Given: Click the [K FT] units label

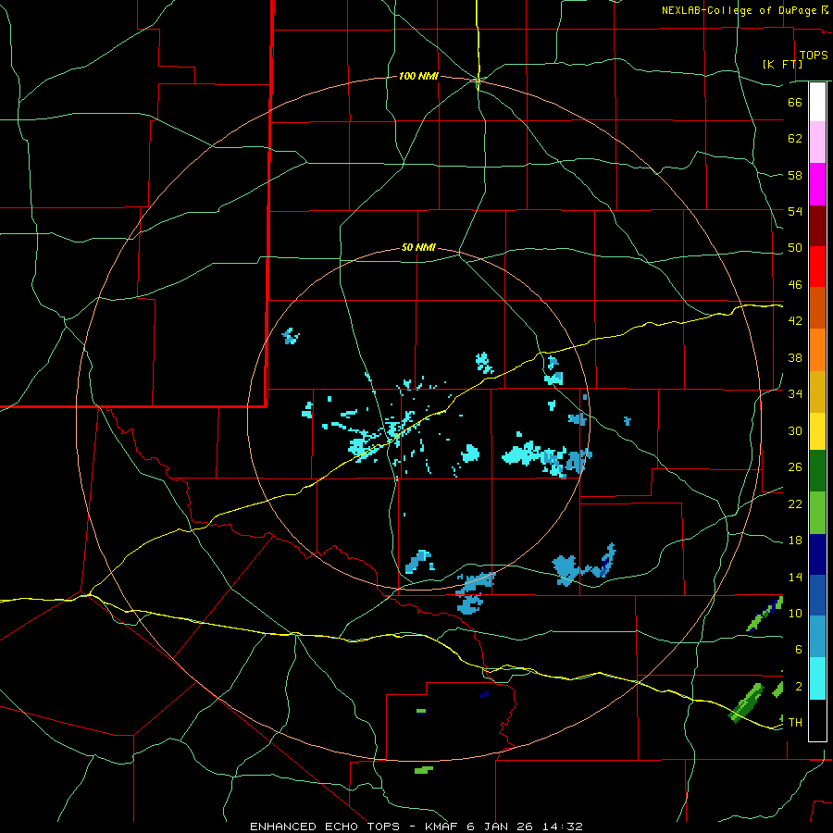Looking at the screenshot, I should pos(782,64).
